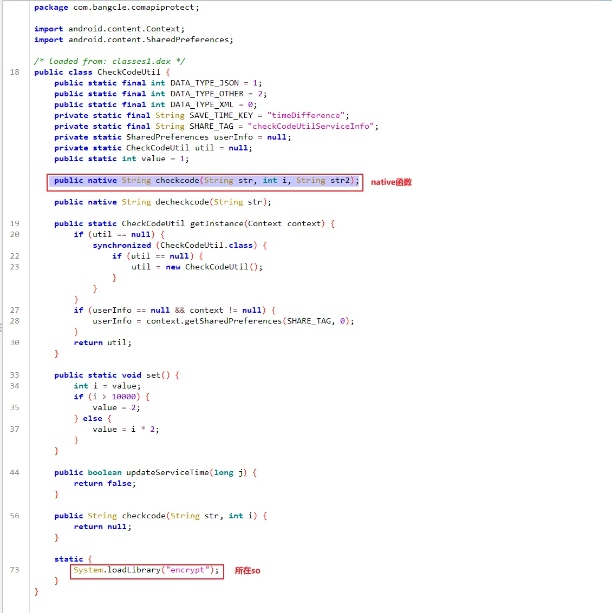
Task: Click the Context type in getInstance parameters
Action: (264, 224)
